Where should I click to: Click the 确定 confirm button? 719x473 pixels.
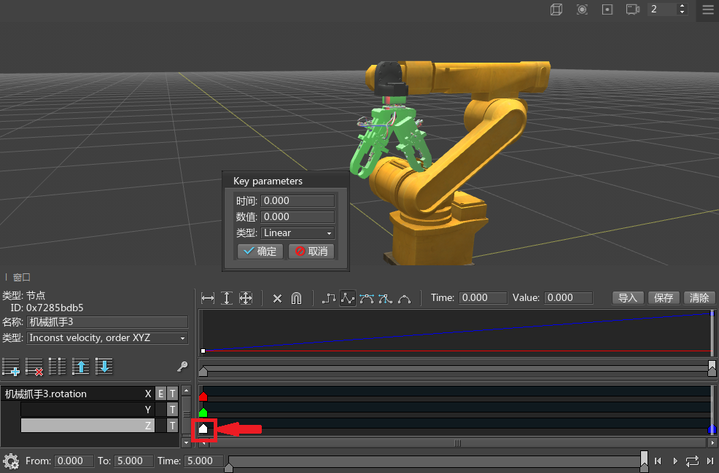point(260,251)
